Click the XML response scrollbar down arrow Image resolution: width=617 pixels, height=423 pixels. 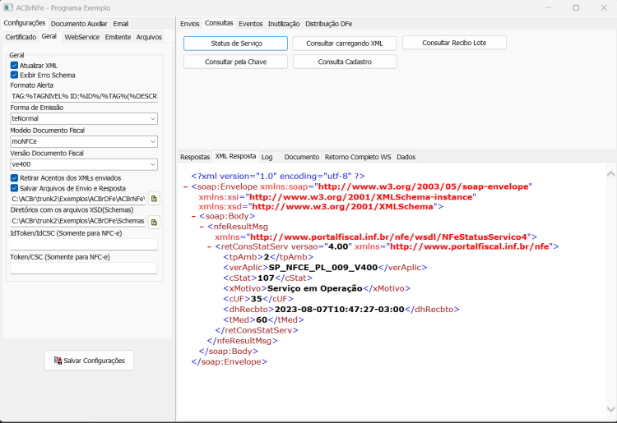pyautogui.click(x=610, y=410)
